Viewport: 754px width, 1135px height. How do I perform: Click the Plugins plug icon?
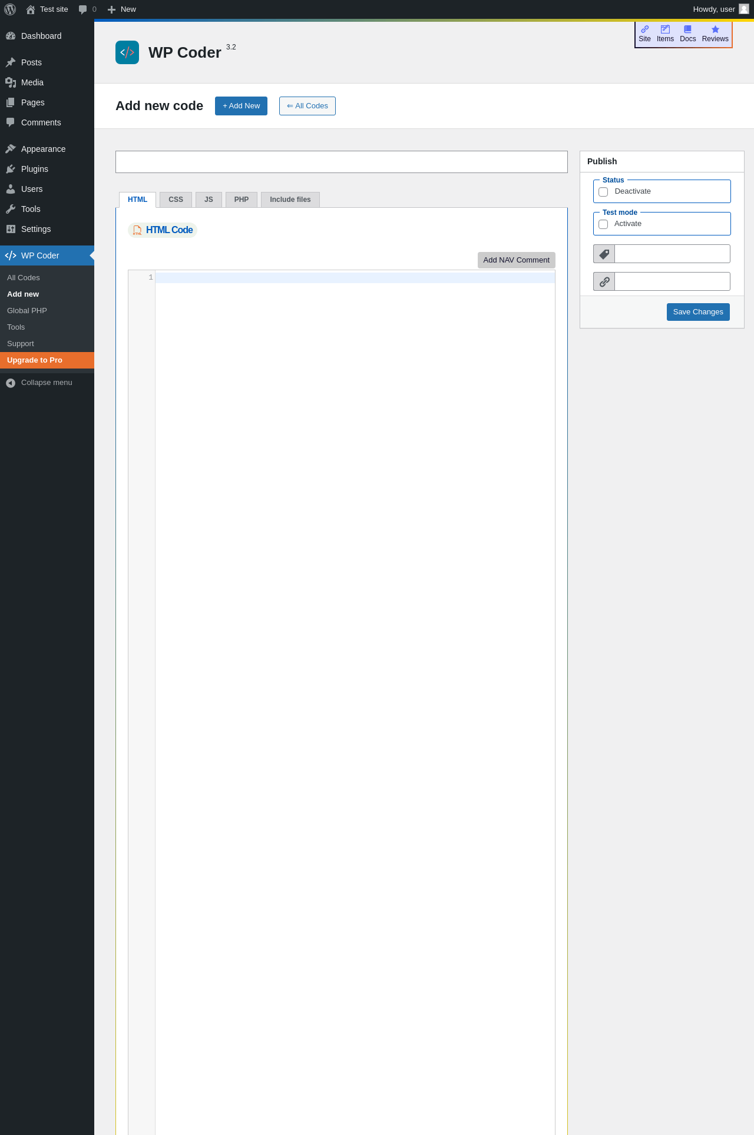tap(11, 169)
